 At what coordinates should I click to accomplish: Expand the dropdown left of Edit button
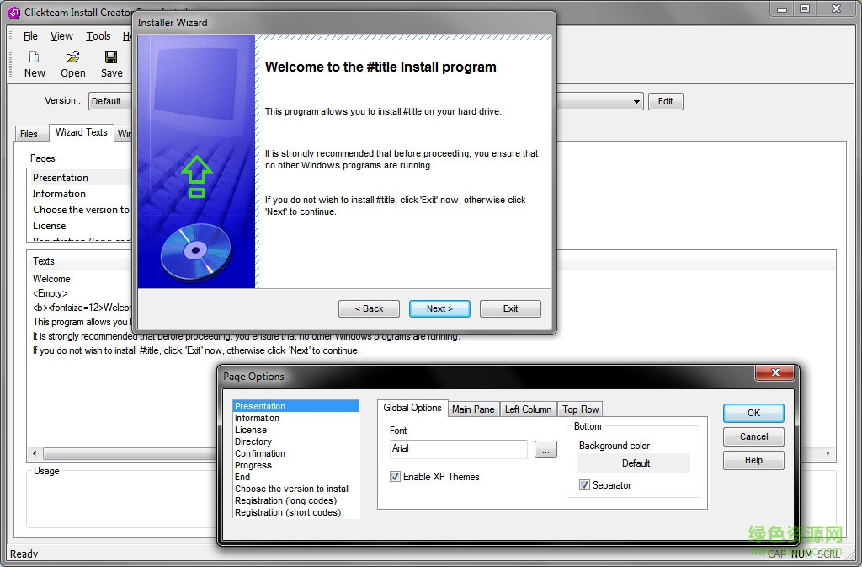point(636,102)
